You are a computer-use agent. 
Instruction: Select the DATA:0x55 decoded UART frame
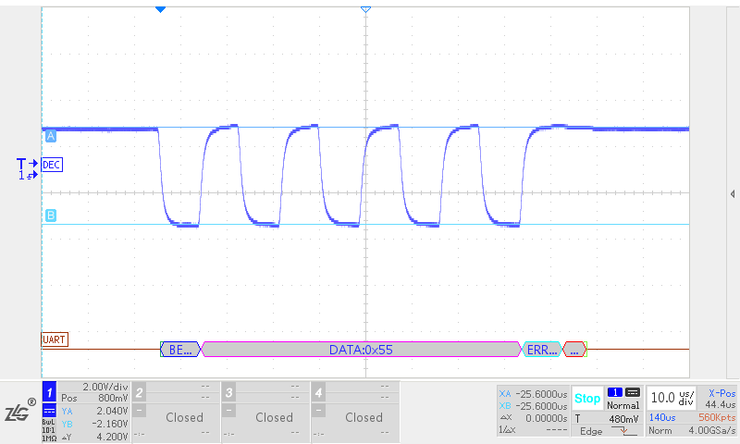[361, 350]
